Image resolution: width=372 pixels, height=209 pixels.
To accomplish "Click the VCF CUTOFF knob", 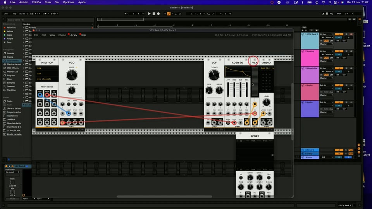I will [214, 75].
